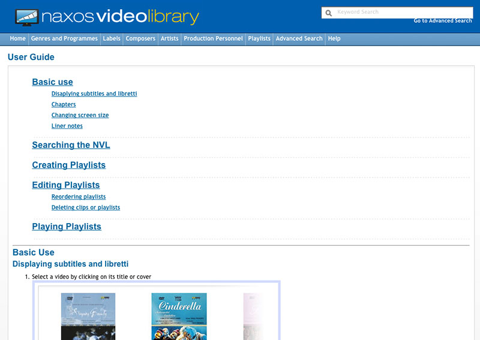Click the Naxos Video Library logo
Screen dimensions: 480x340
(x=107, y=17)
